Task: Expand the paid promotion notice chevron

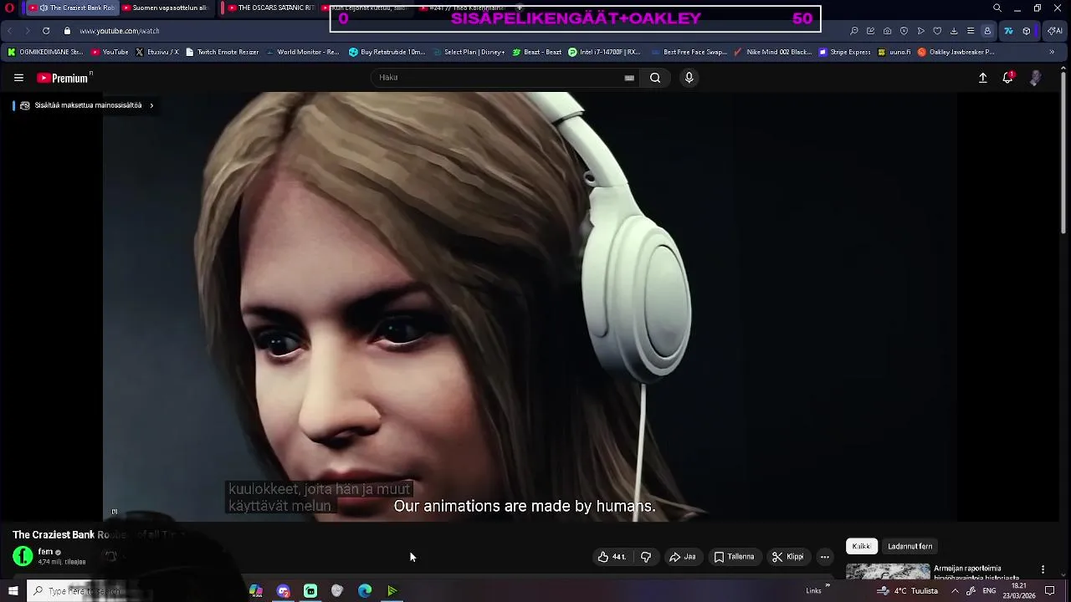Action: pyautogui.click(x=151, y=105)
